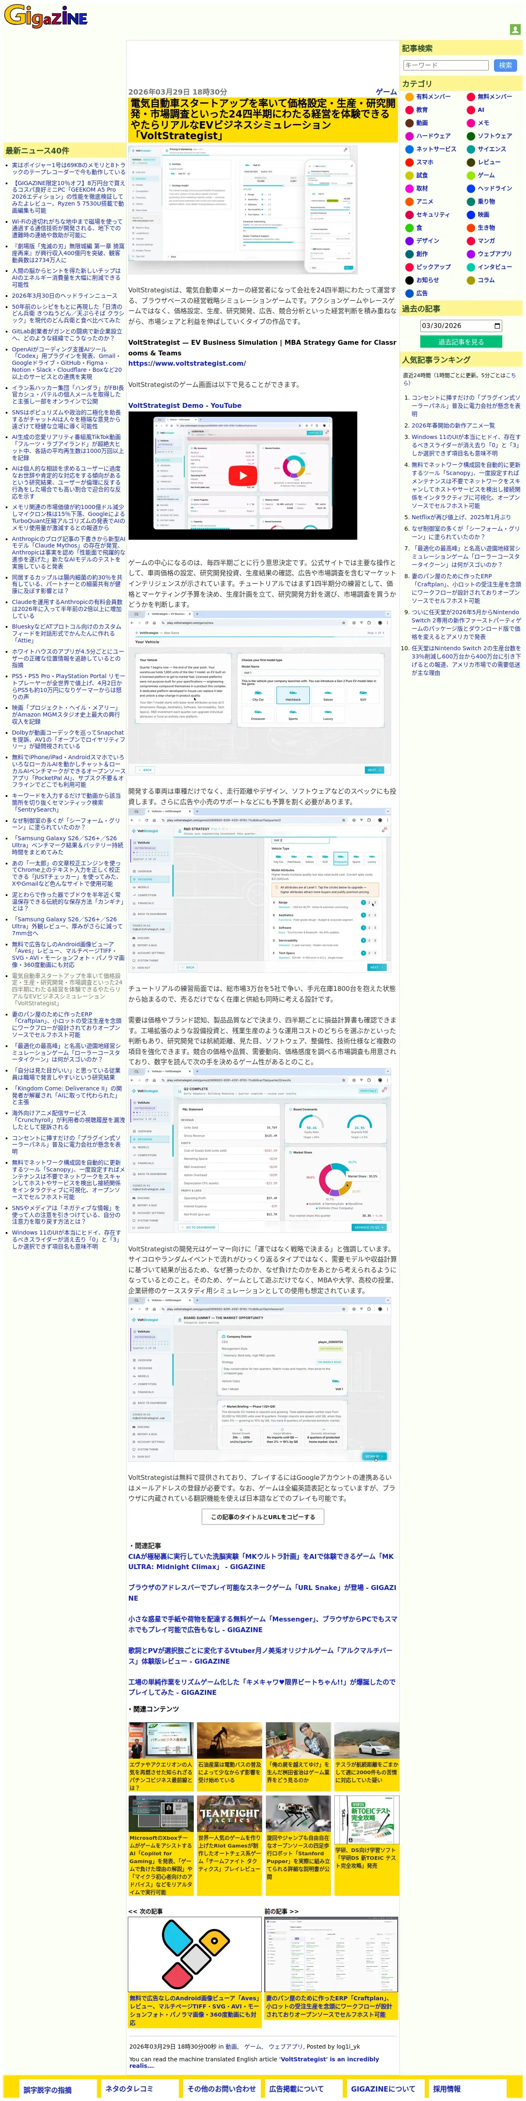526x2101 pixels.
Task: Open the VoltStrategist Demo - YouTube link
Action: point(184,405)
